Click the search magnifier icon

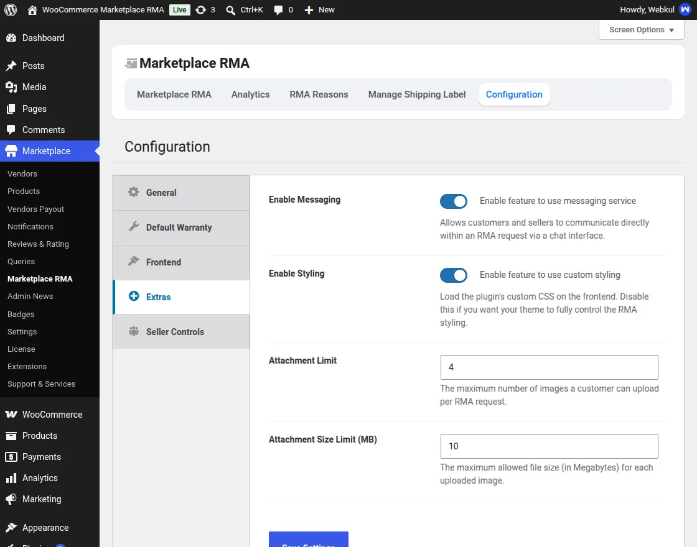coord(230,10)
